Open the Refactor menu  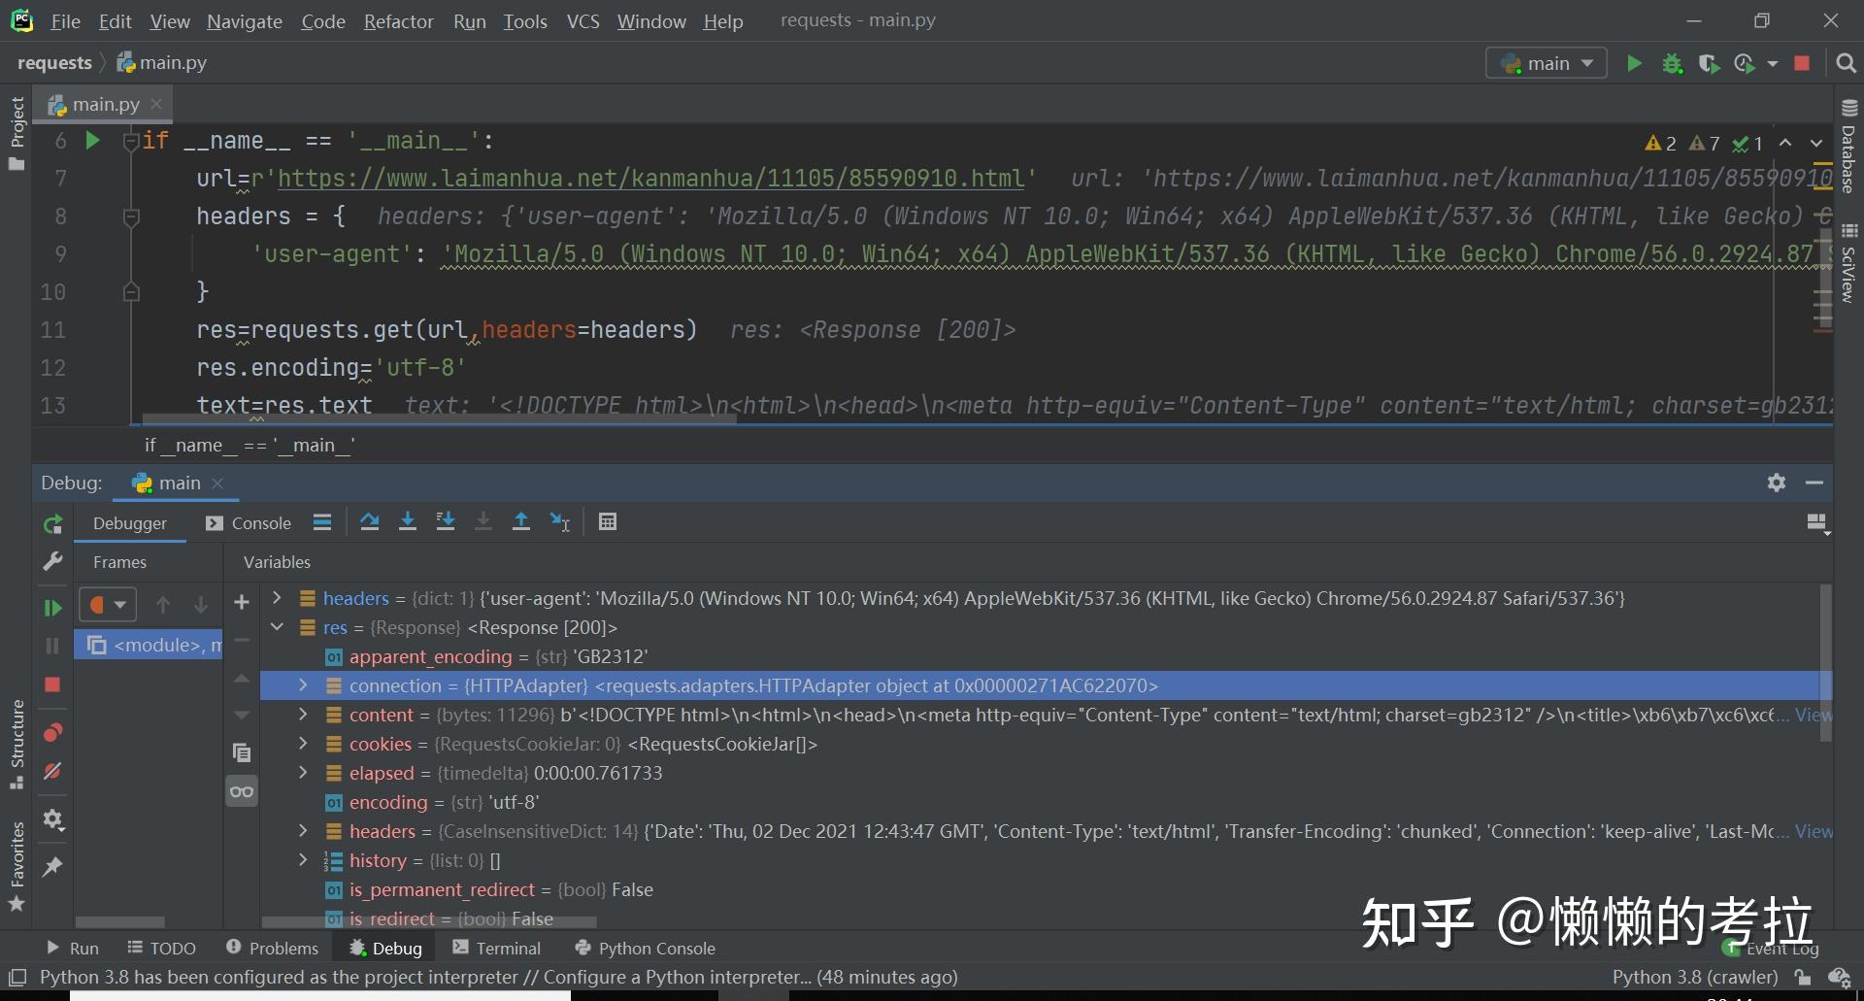pos(398,20)
